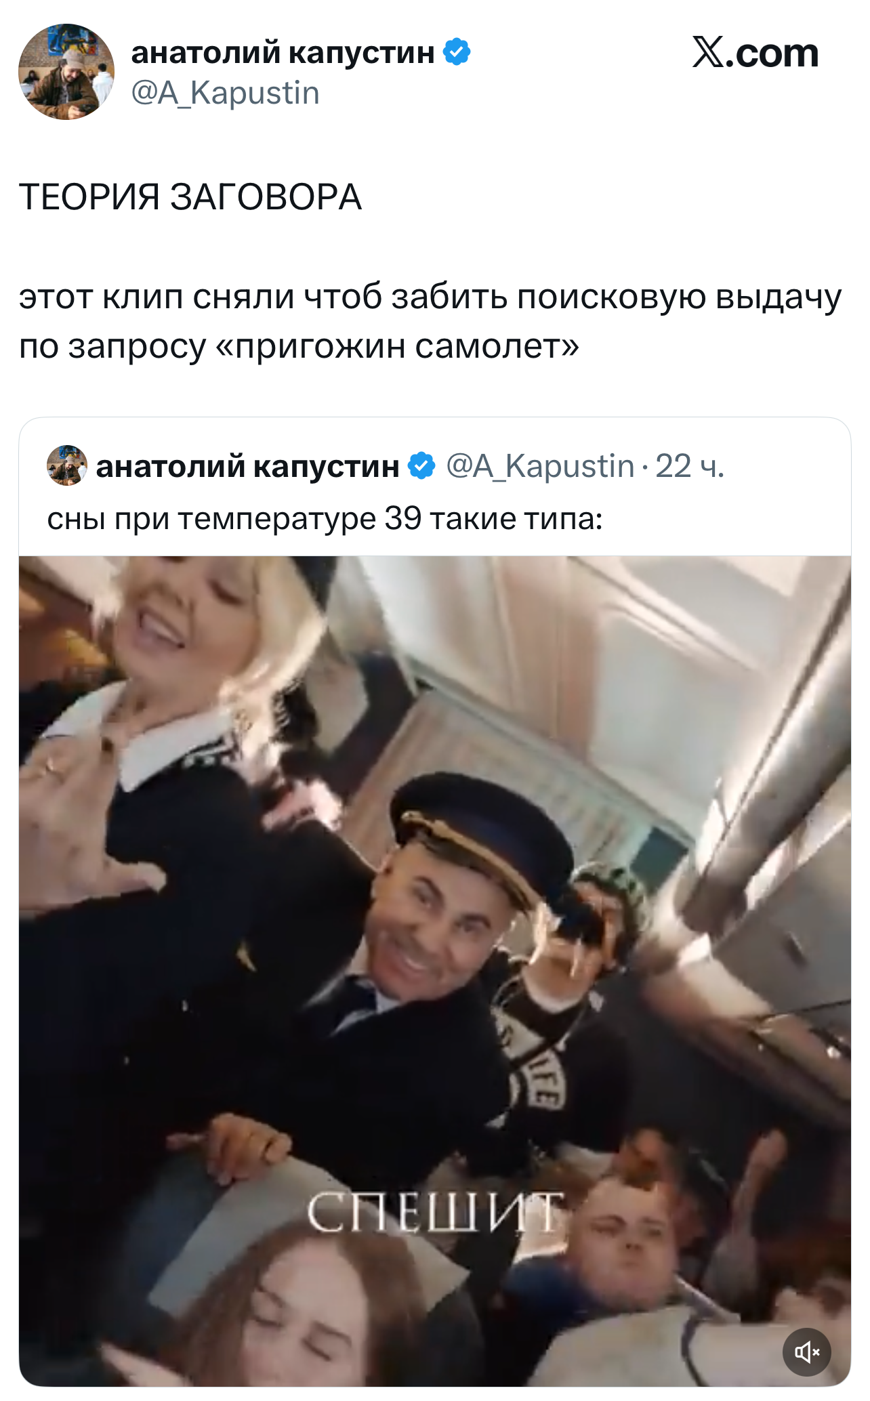Unmute the video with the speaker icon

[806, 1352]
